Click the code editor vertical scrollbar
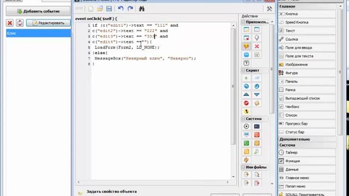This screenshot has width=349, height=196. pos(233,86)
